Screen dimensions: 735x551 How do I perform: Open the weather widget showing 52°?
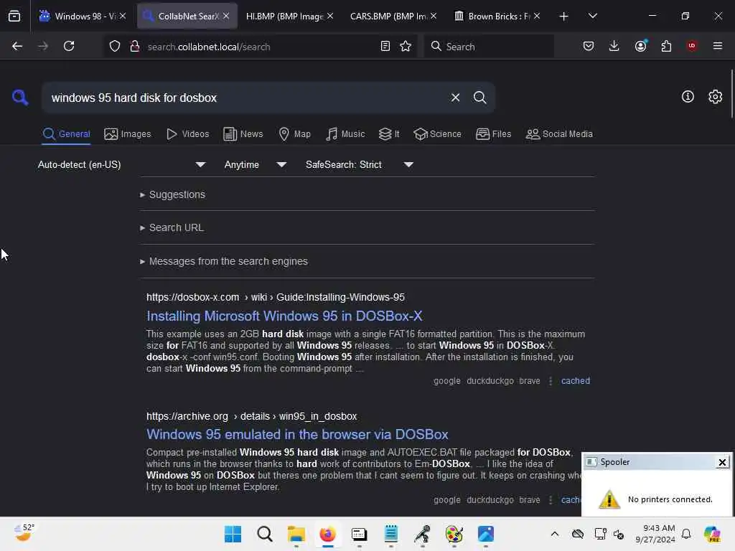click(x=24, y=533)
